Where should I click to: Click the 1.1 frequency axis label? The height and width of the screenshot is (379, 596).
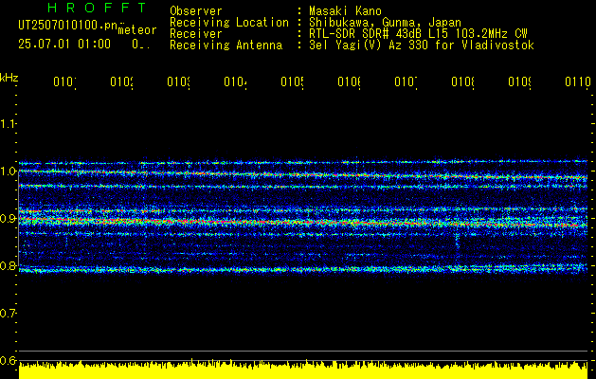point(8,123)
